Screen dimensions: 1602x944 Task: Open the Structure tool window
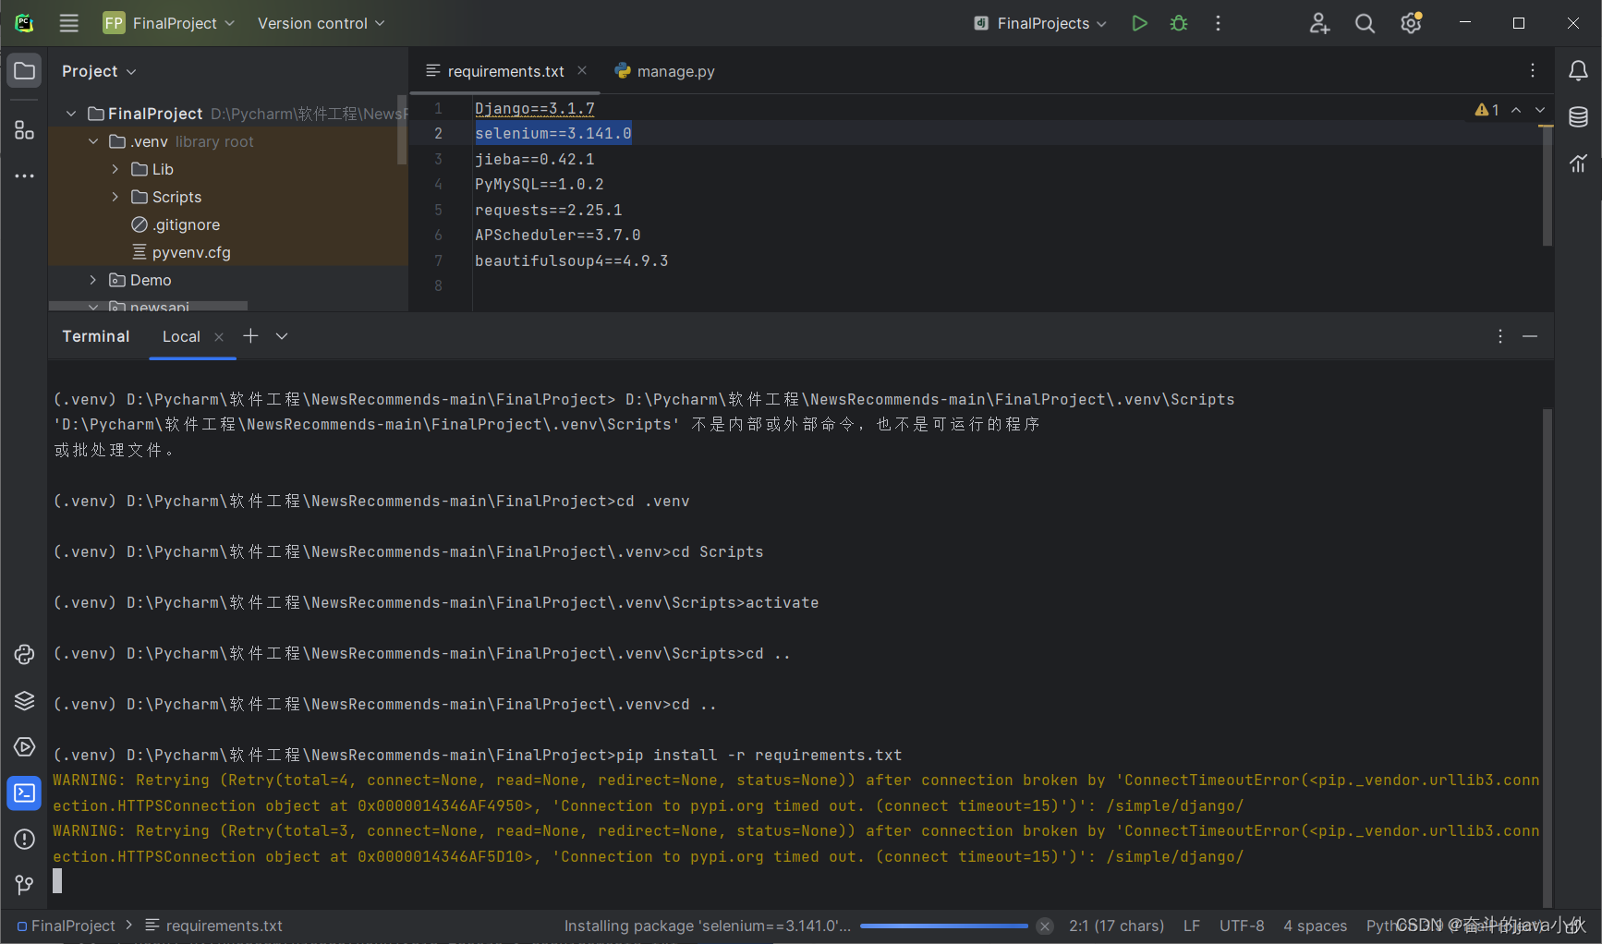pos(25,130)
